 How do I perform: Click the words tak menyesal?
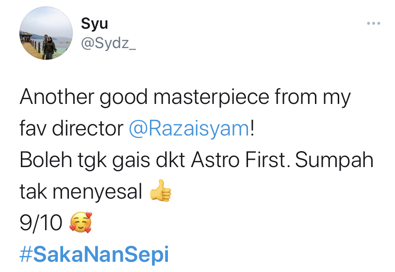(x=81, y=191)
